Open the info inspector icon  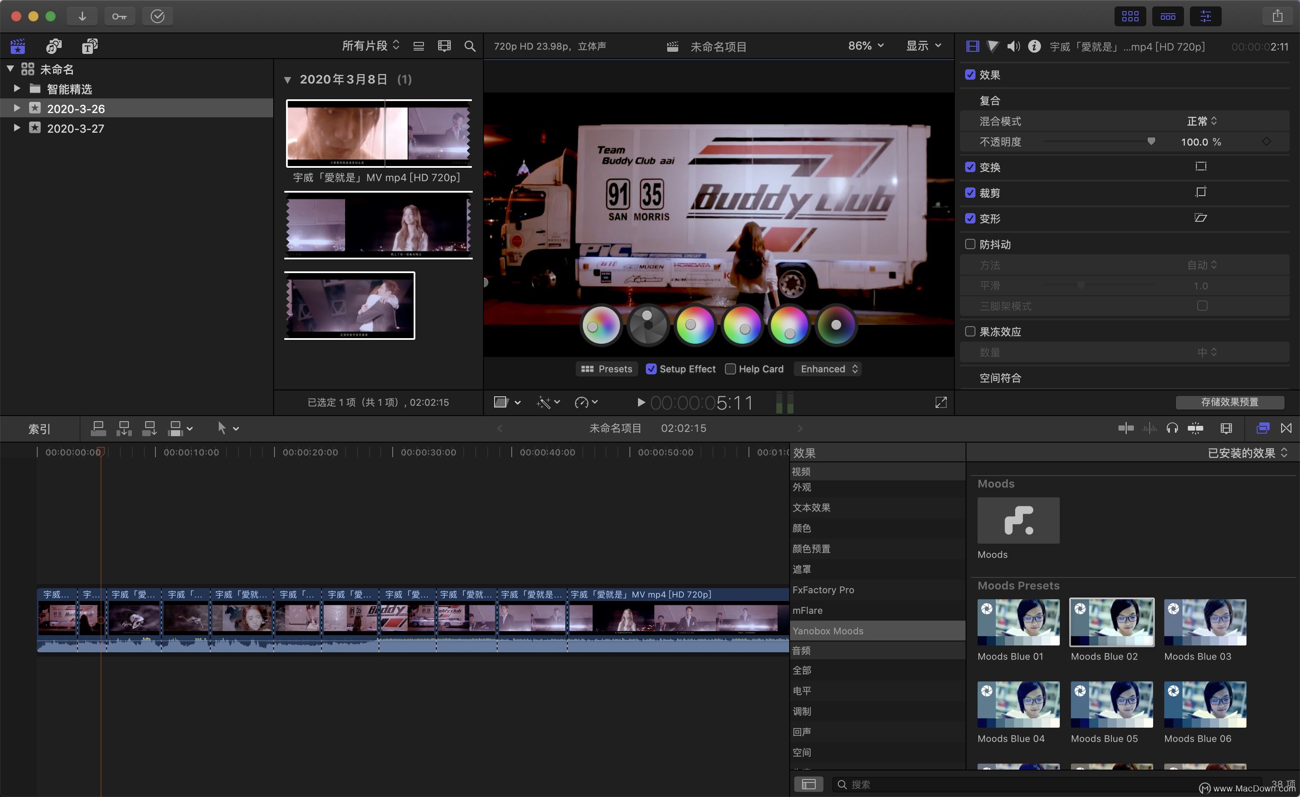coord(1034,46)
